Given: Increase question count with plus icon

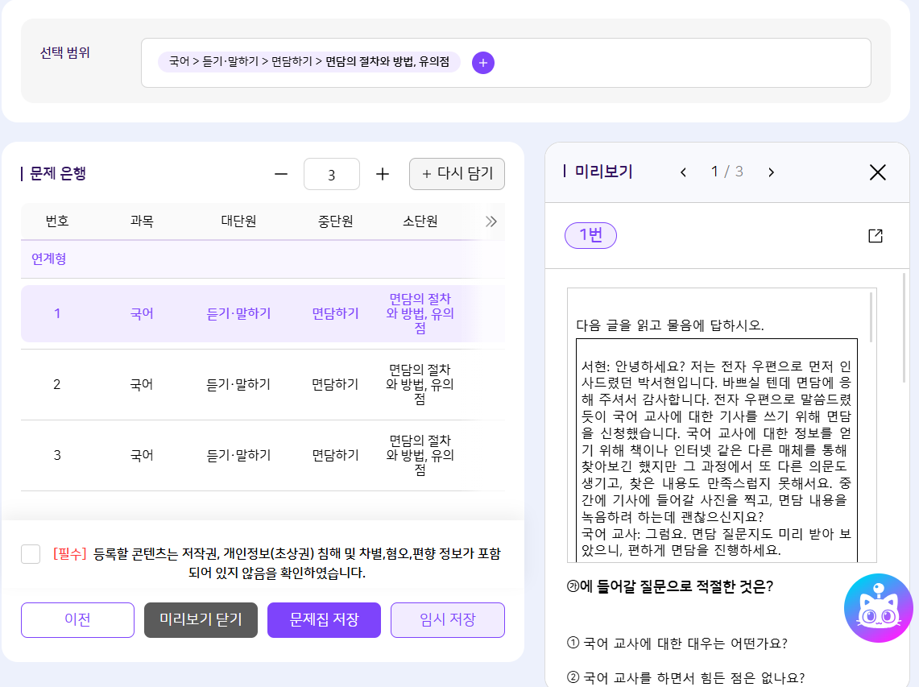Looking at the screenshot, I should point(383,174).
